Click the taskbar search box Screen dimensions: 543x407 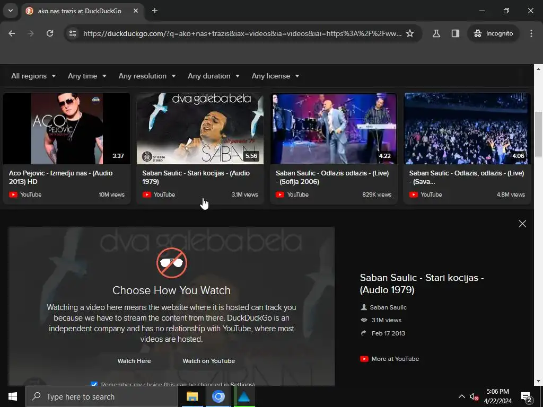(101, 396)
